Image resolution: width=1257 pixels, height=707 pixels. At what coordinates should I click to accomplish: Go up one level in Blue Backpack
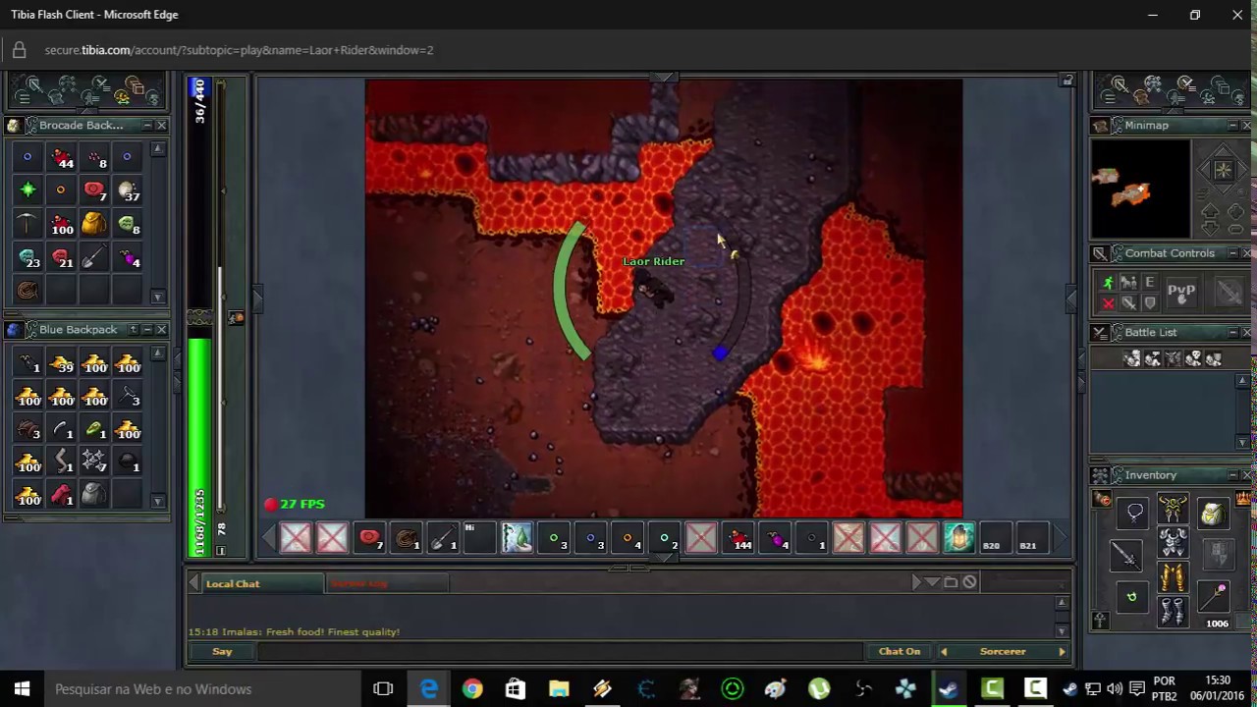coord(133,329)
